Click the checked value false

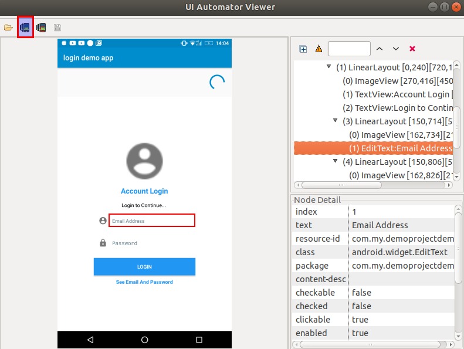point(361,306)
